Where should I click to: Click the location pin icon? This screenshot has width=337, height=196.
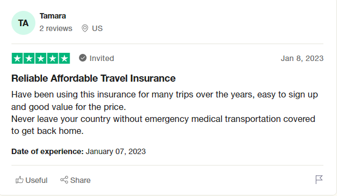pyautogui.click(x=85, y=28)
